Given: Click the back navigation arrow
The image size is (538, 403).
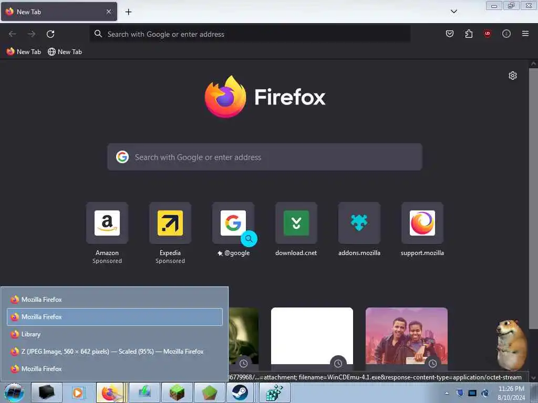Looking at the screenshot, I should [x=13, y=34].
